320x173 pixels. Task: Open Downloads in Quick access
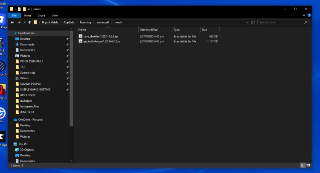pos(27,44)
